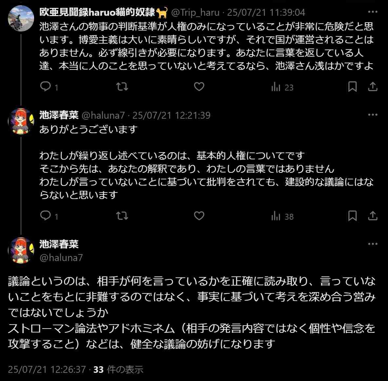The width and height of the screenshot is (388, 381).
Task: View analytics showing 38 views
Action: click(x=282, y=216)
